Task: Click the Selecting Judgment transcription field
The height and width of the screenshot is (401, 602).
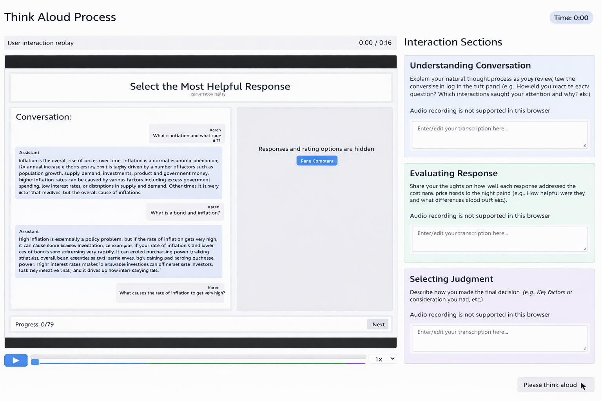Action: tap(499, 338)
